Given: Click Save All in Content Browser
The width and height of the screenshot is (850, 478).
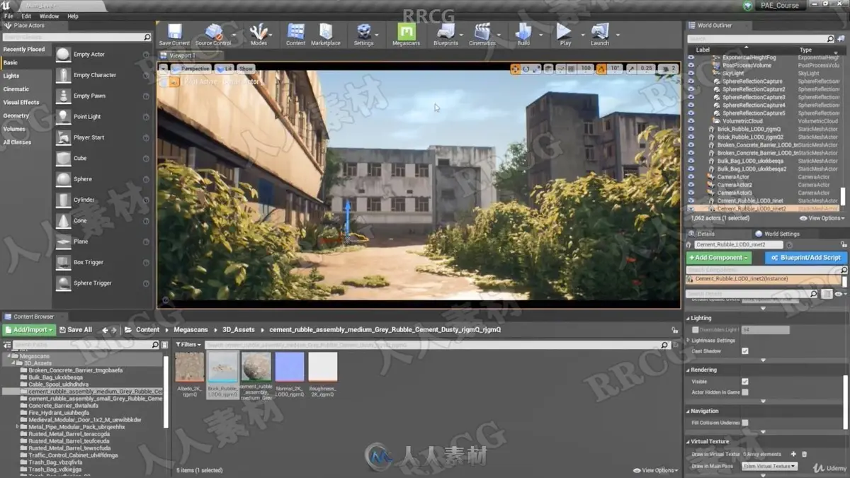Looking at the screenshot, I should click(x=75, y=330).
